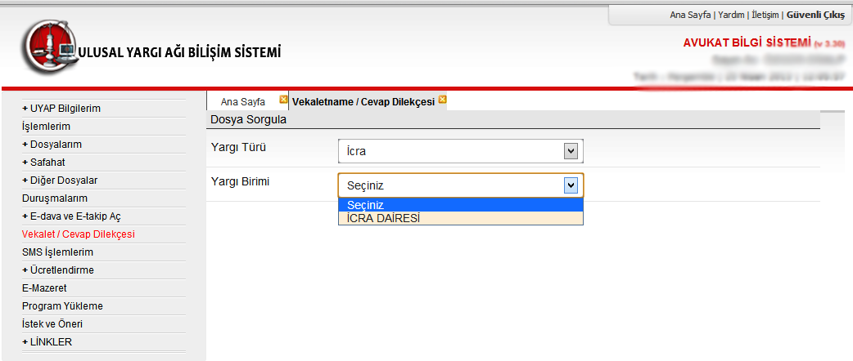The image size is (853, 361).
Task: Expand the UYAP Bilgilerim menu
Action: pos(61,109)
